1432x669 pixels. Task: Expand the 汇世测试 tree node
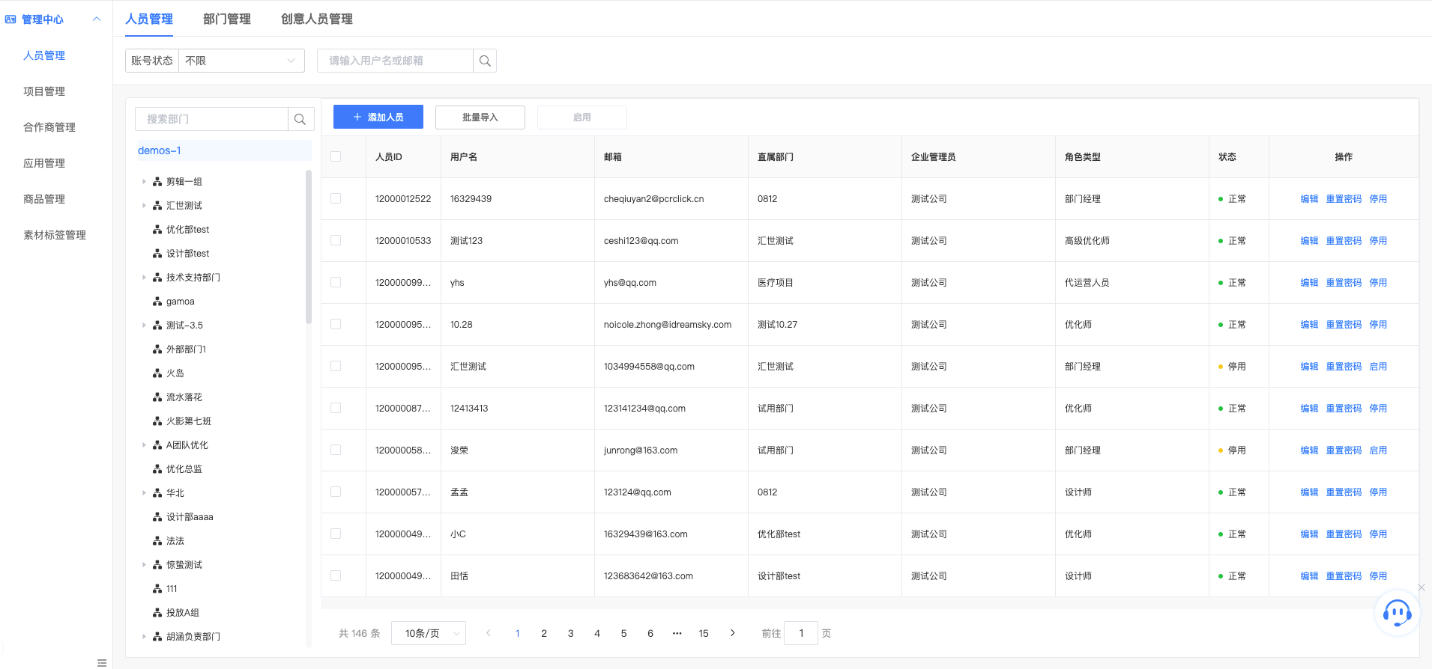click(x=144, y=206)
